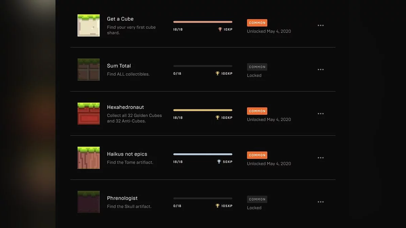Open the Get a Cube options menu

click(321, 25)
